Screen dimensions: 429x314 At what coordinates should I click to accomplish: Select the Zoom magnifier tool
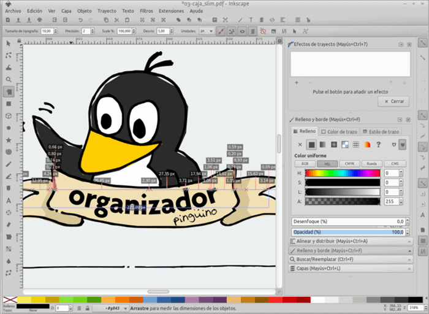point(9,79)
